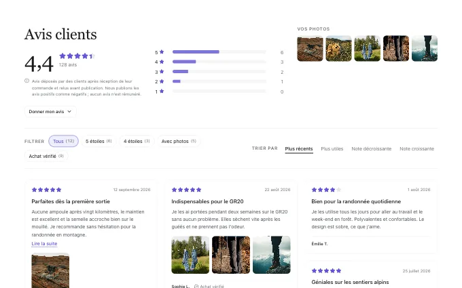Click the date 12 septembre 2026
The width and height of the screenshot is (462, 288).
(x=132, y=190)
